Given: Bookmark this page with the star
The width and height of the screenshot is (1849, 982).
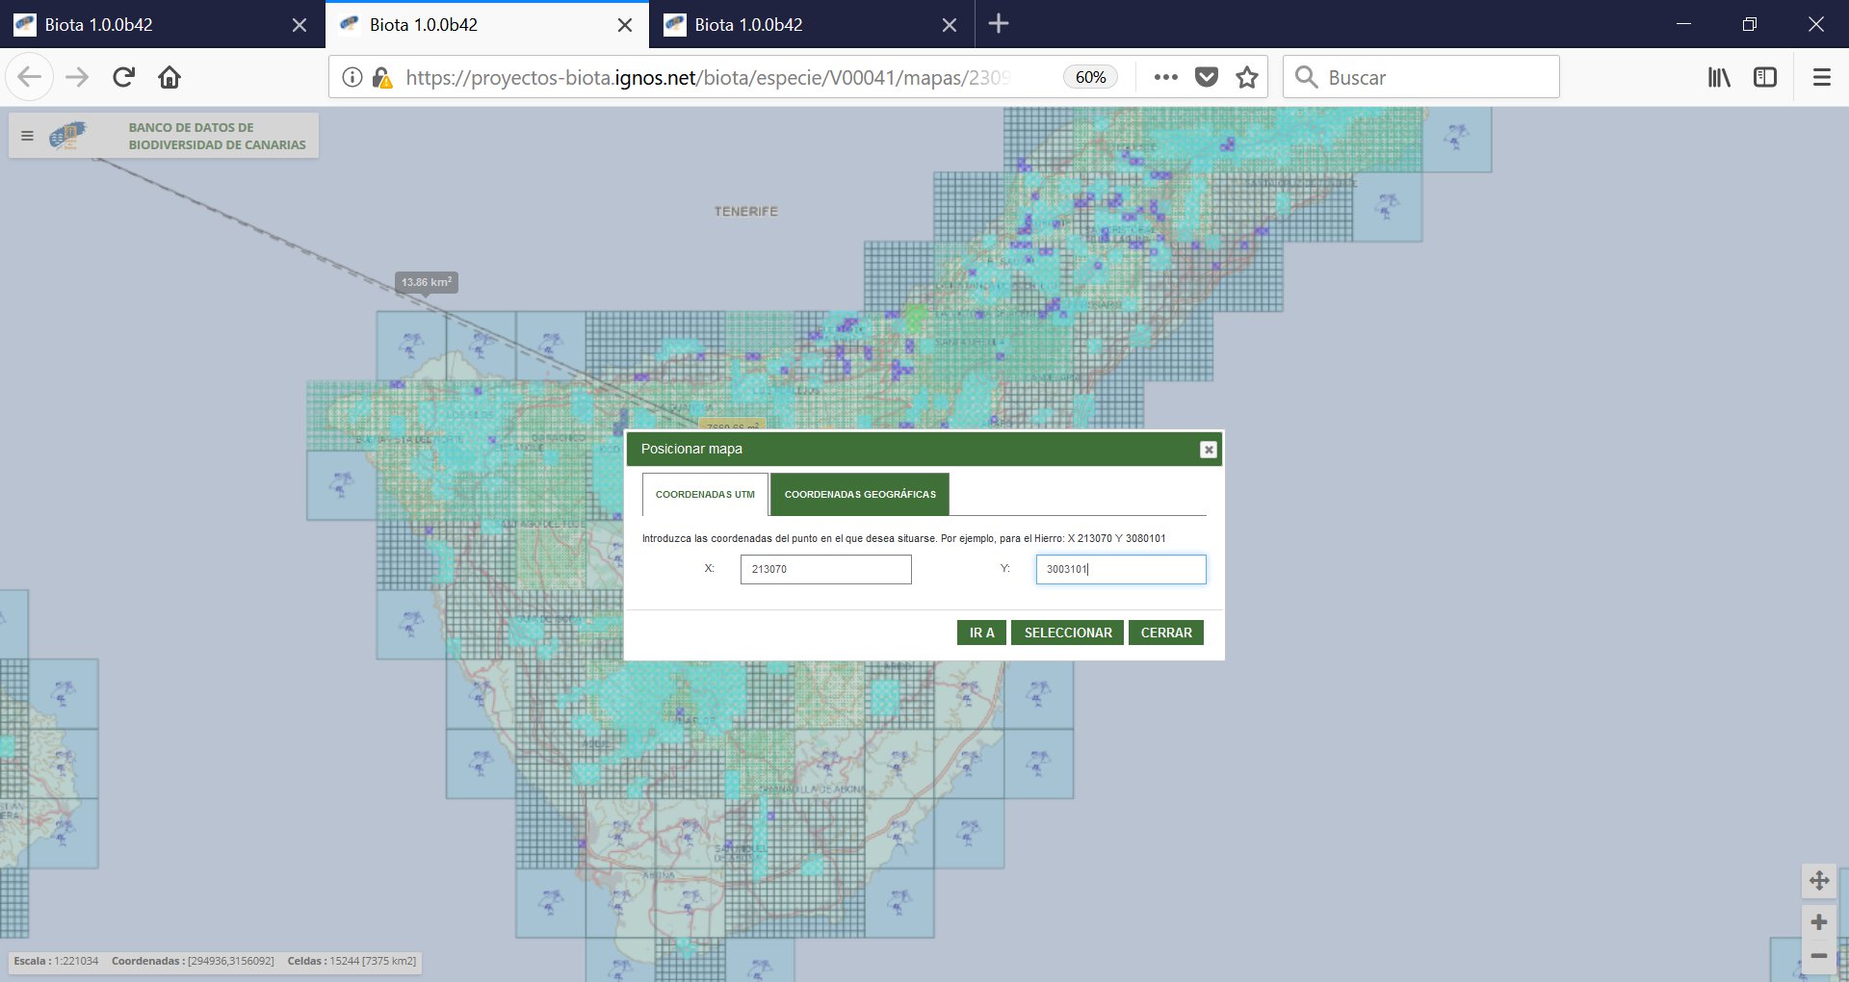Looking at the screenshot, I should 1247,77.
